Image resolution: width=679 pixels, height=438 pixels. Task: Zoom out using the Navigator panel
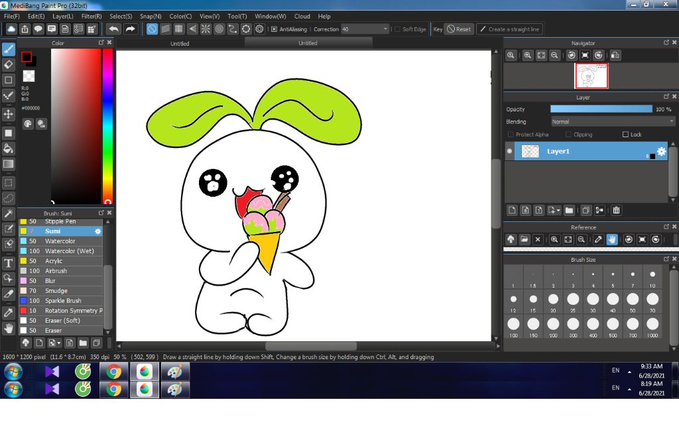pos(554,56)
